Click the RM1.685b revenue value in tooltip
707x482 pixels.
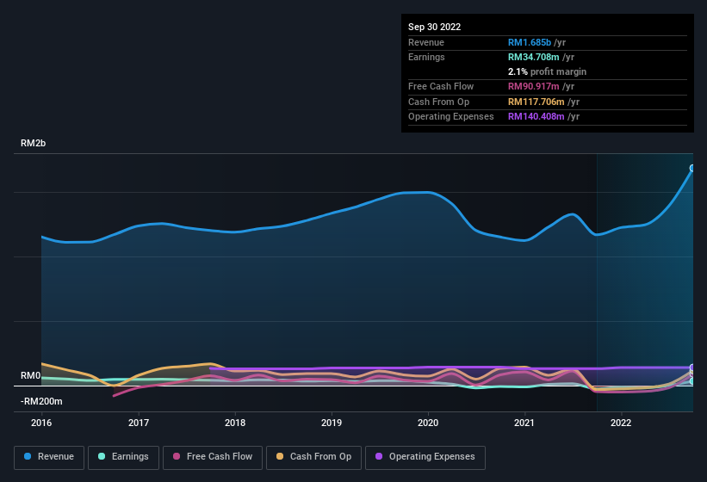point(530,42)
